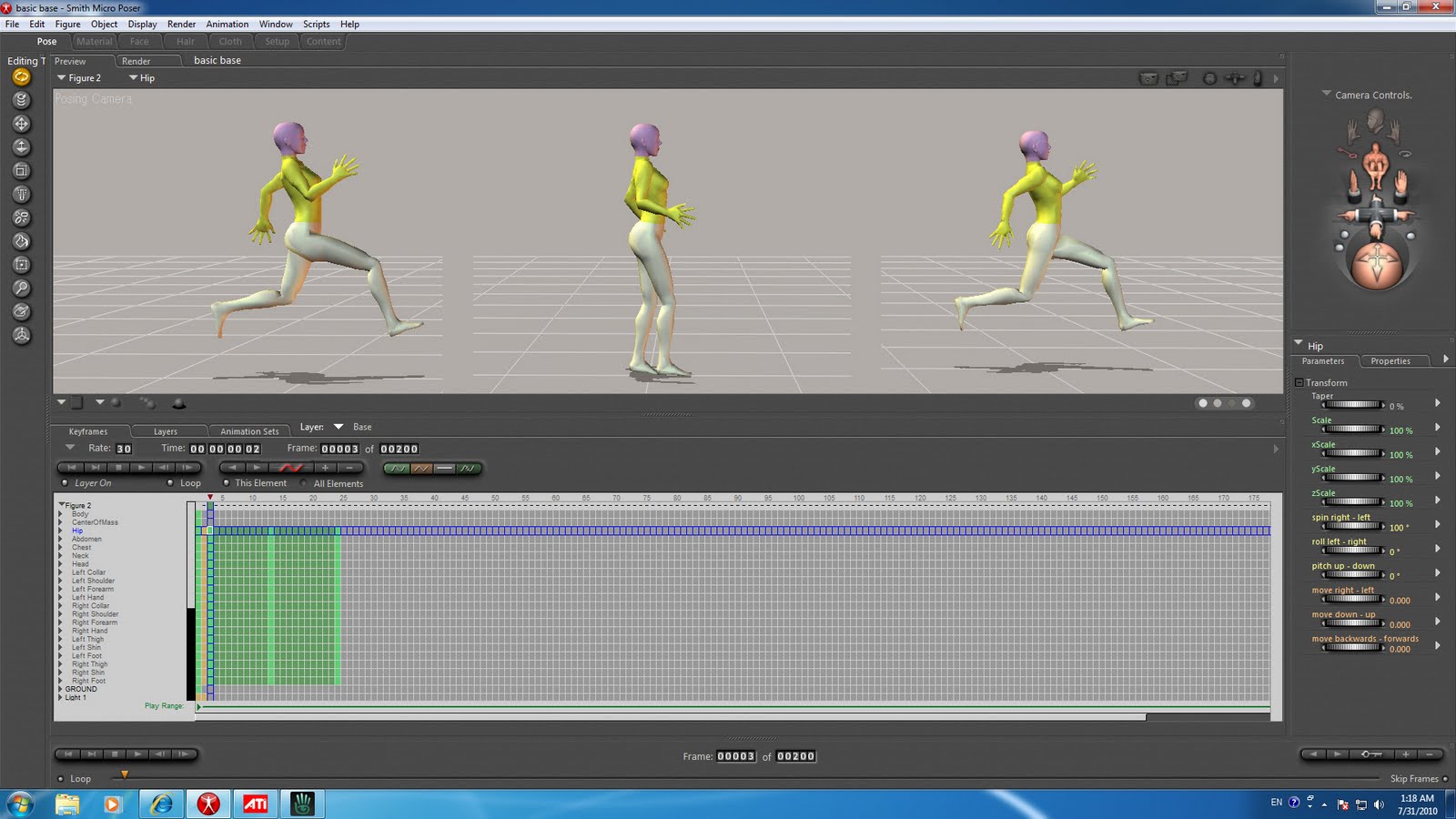
Task: Open the View Magnifier tool
Action: (20, 288)
